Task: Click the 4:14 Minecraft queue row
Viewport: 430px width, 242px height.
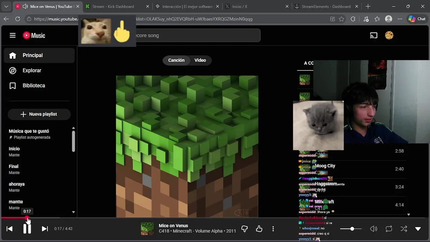Action: pyautogui.click(x=351, y=205)
